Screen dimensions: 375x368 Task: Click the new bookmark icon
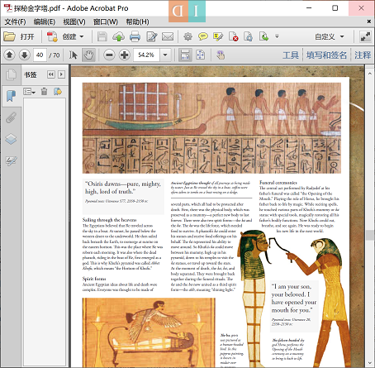pyautogui.click(x=58, y=92)
